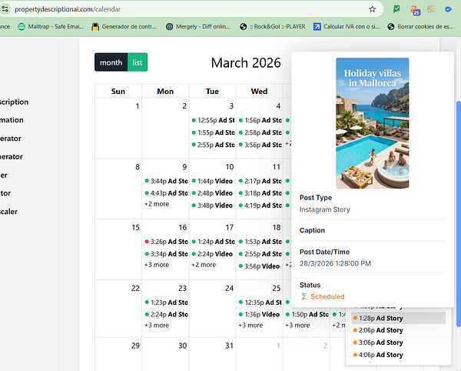Select the 4:06p Ad Story in popover

[x=398, y=355]
